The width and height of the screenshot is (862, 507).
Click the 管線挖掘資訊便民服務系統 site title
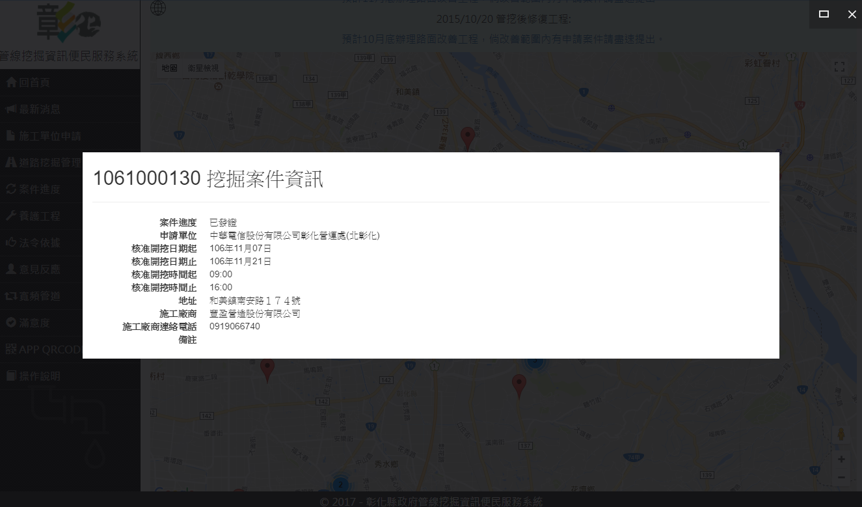(x=70, y=56)
